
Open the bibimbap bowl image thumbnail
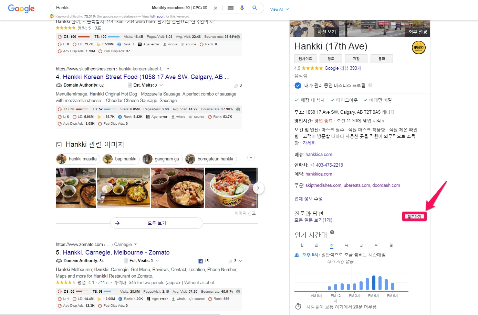[231, 188]
